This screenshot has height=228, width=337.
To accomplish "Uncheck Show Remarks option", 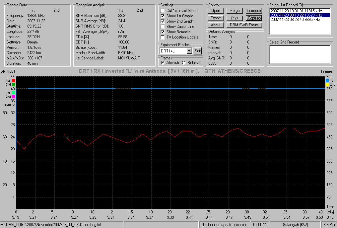I will pyautogui.click(x=163, y=32).
